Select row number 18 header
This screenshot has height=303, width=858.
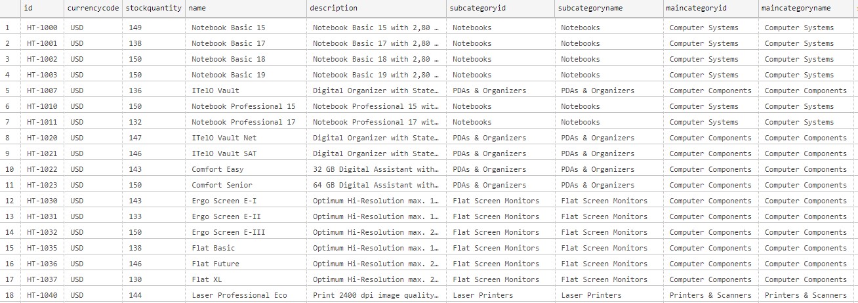point(10,295)
